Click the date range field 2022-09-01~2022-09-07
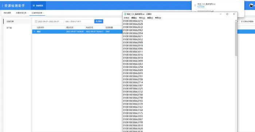The height and width of the screenshot is (132, 255). [x=49, y=21]
